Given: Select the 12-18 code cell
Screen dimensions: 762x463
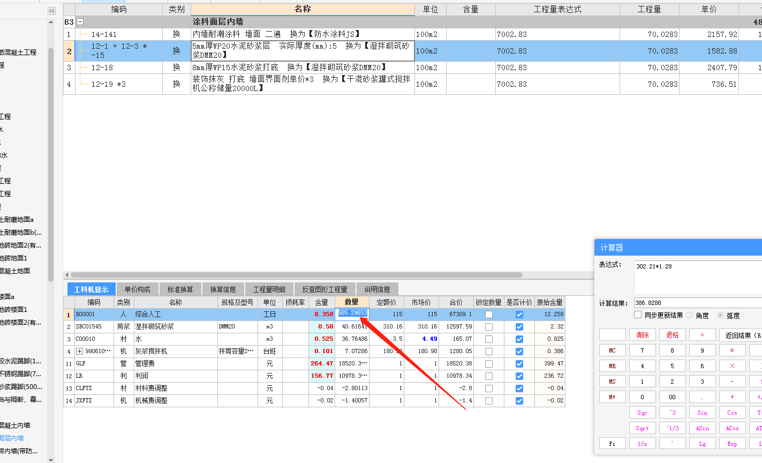Looking at the screenshot, I should point(119,68).
